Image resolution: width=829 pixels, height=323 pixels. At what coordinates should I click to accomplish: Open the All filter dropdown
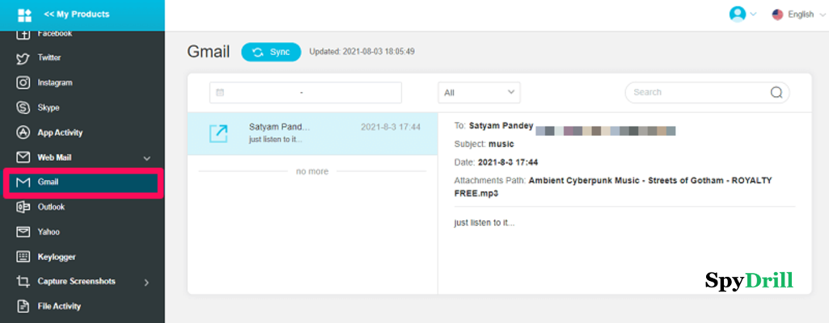tap(479, 93)
